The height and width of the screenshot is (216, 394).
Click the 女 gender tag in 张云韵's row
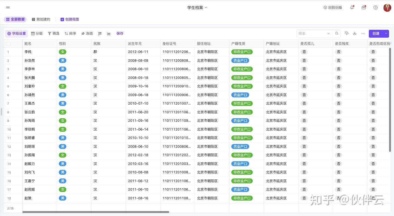(63, 112)
